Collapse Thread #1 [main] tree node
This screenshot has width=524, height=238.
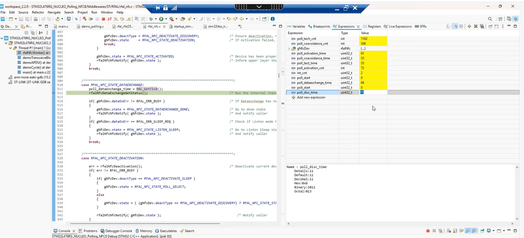pos(10,48)
